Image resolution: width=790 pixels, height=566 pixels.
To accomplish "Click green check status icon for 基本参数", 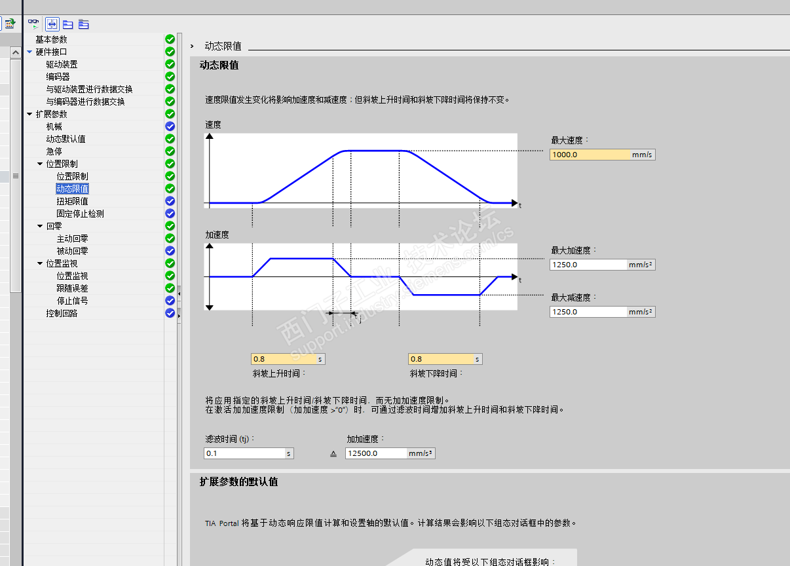I will (x=170, y=39).
